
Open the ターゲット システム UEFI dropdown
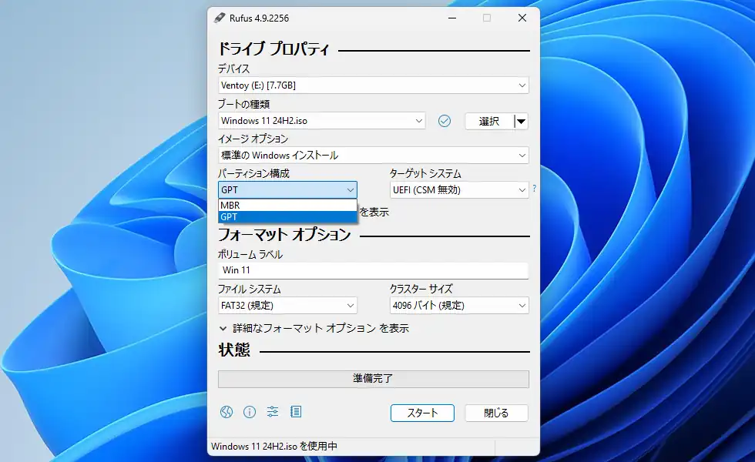459,189
